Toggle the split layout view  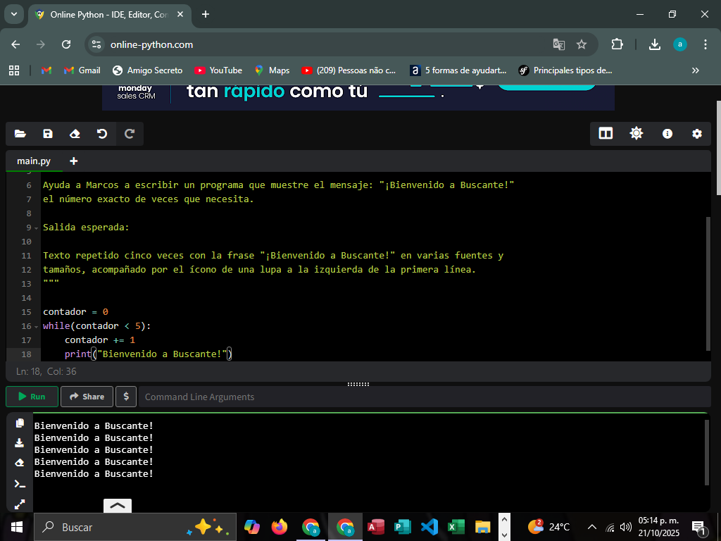606,134
